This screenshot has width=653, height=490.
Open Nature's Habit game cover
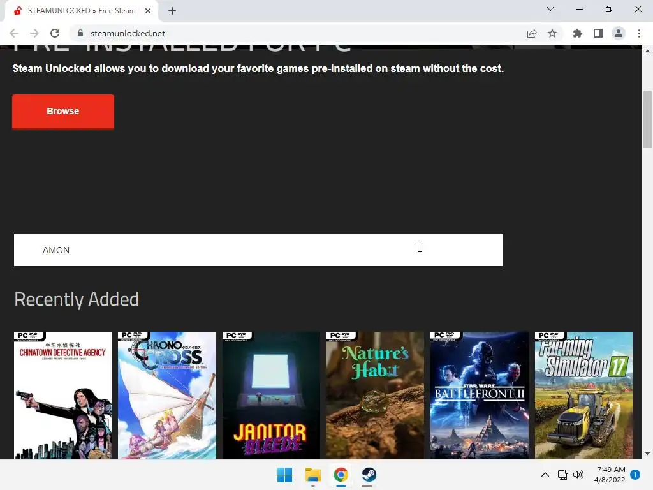click(375, 396)
